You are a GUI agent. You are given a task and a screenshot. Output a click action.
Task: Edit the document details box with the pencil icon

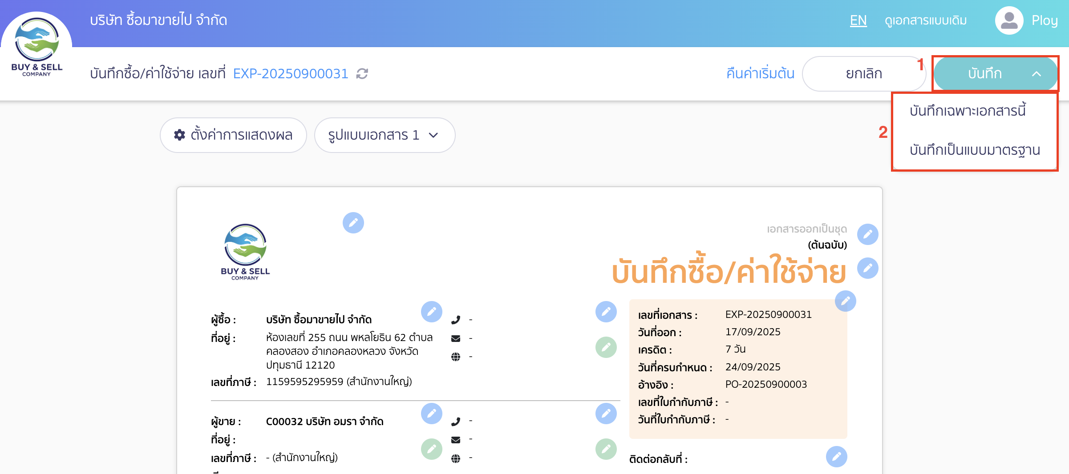pos(846,301)
